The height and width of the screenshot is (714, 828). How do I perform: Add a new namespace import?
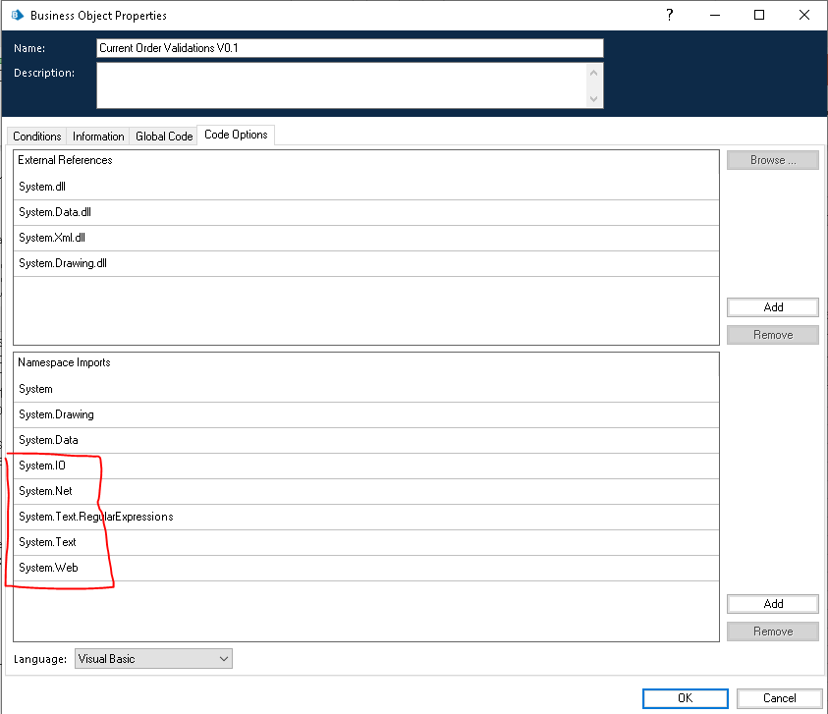point(773,604)
